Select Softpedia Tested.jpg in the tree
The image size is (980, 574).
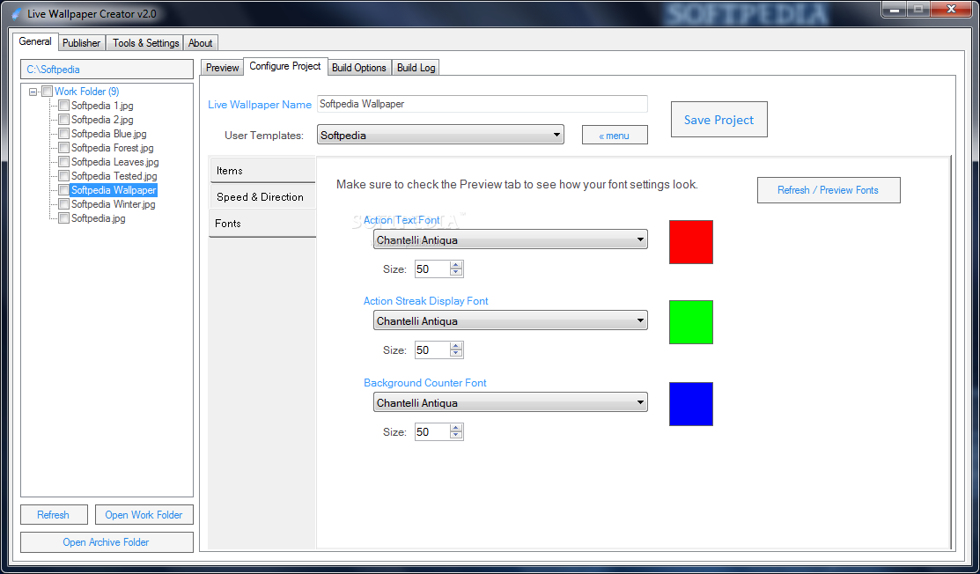click(x=114, y=176)
